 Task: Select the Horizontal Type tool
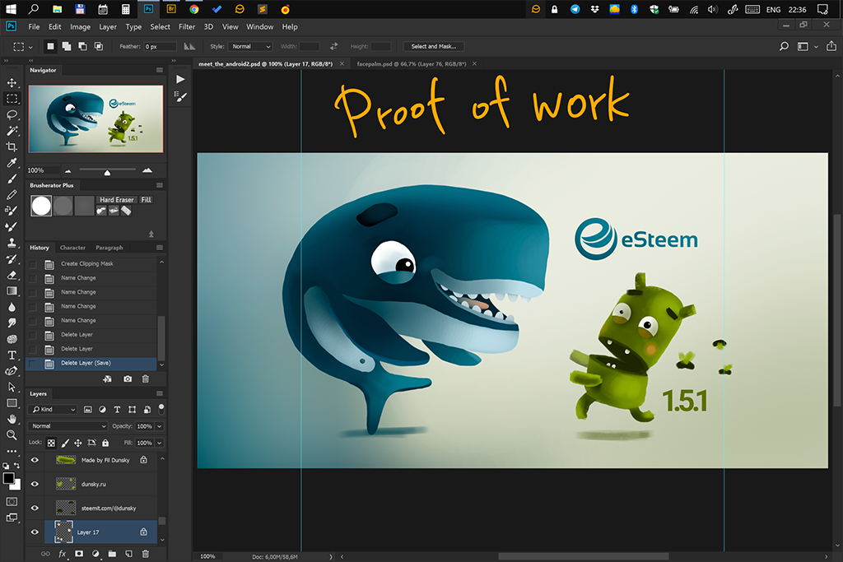12,355
